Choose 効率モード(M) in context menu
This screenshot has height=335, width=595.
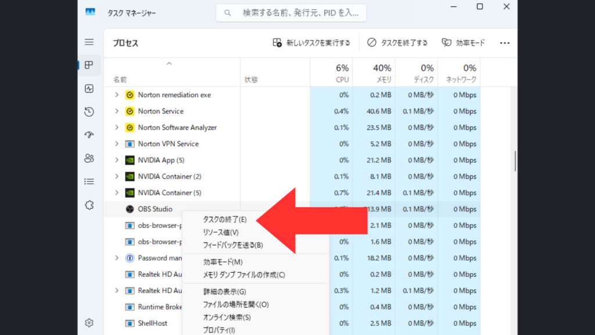click(x=223, y=262)
